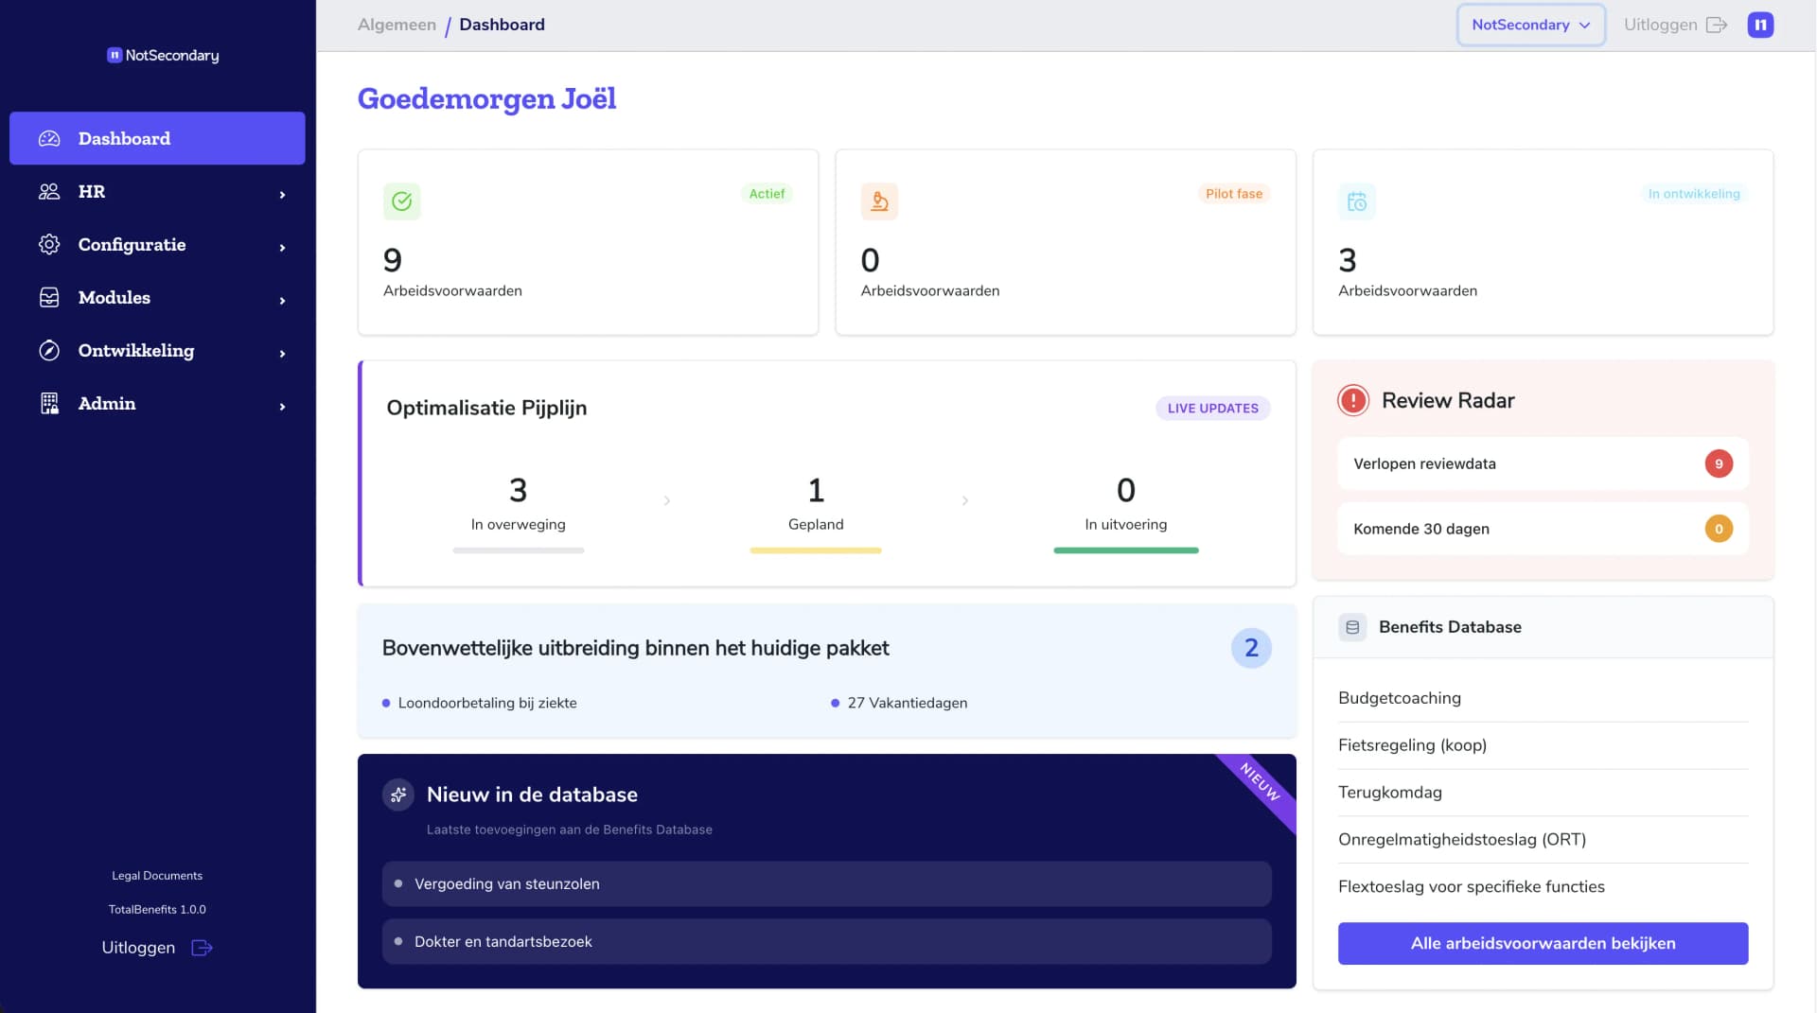The height and width of the screenshot is (1013, 1817).
Task: Select the Ontwikkeling compass icon
Action: pyautogui.click(x=48, y=350)
